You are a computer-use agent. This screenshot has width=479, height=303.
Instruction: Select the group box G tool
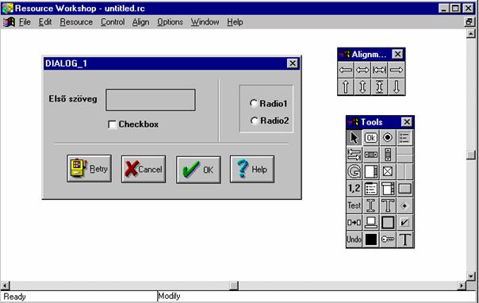354,171
